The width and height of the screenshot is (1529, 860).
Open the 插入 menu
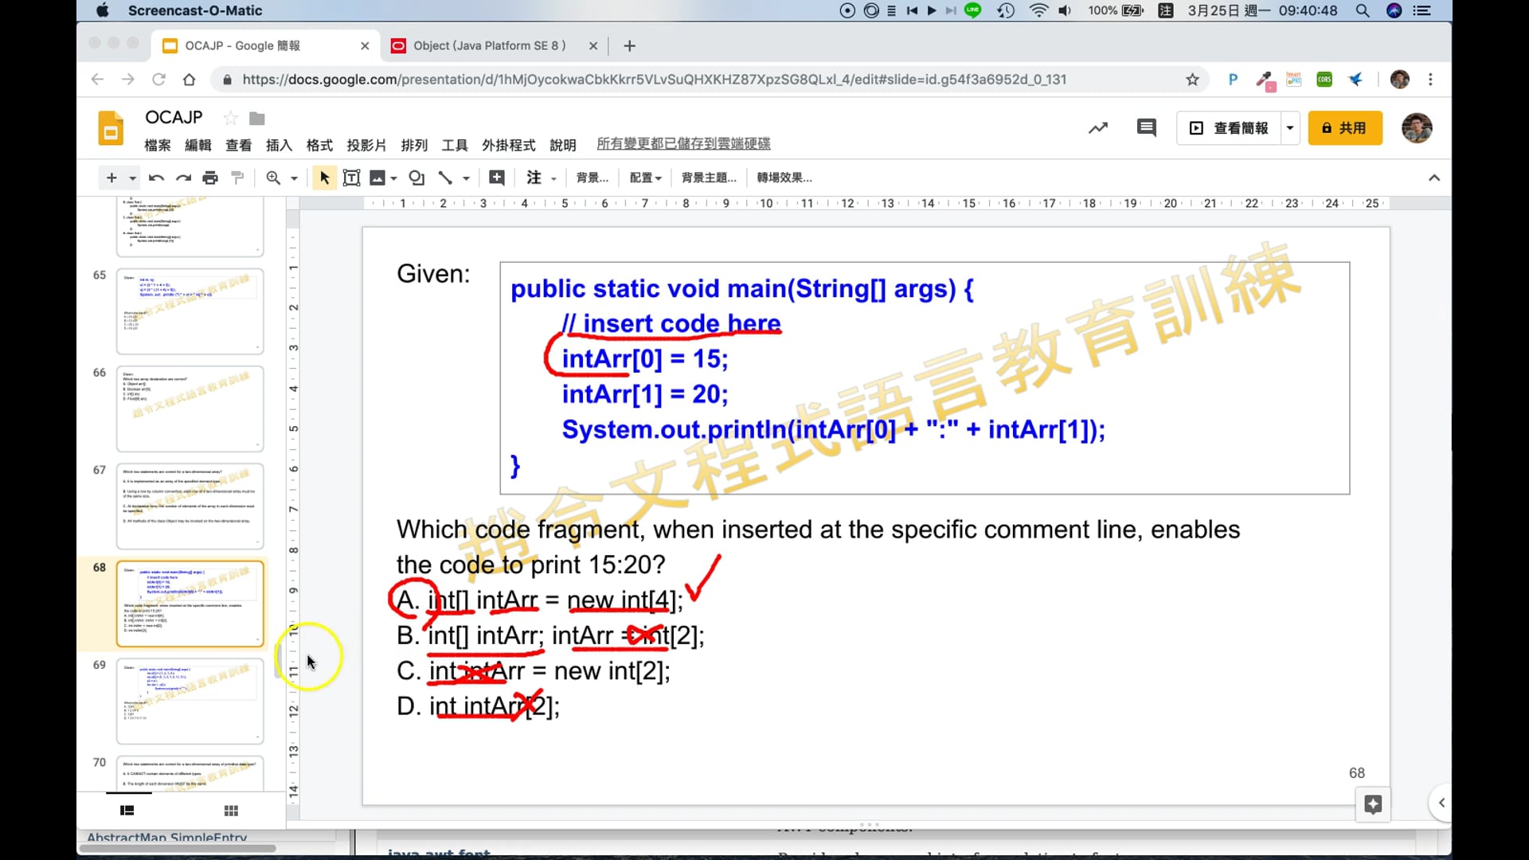click(x=278, y=145)
